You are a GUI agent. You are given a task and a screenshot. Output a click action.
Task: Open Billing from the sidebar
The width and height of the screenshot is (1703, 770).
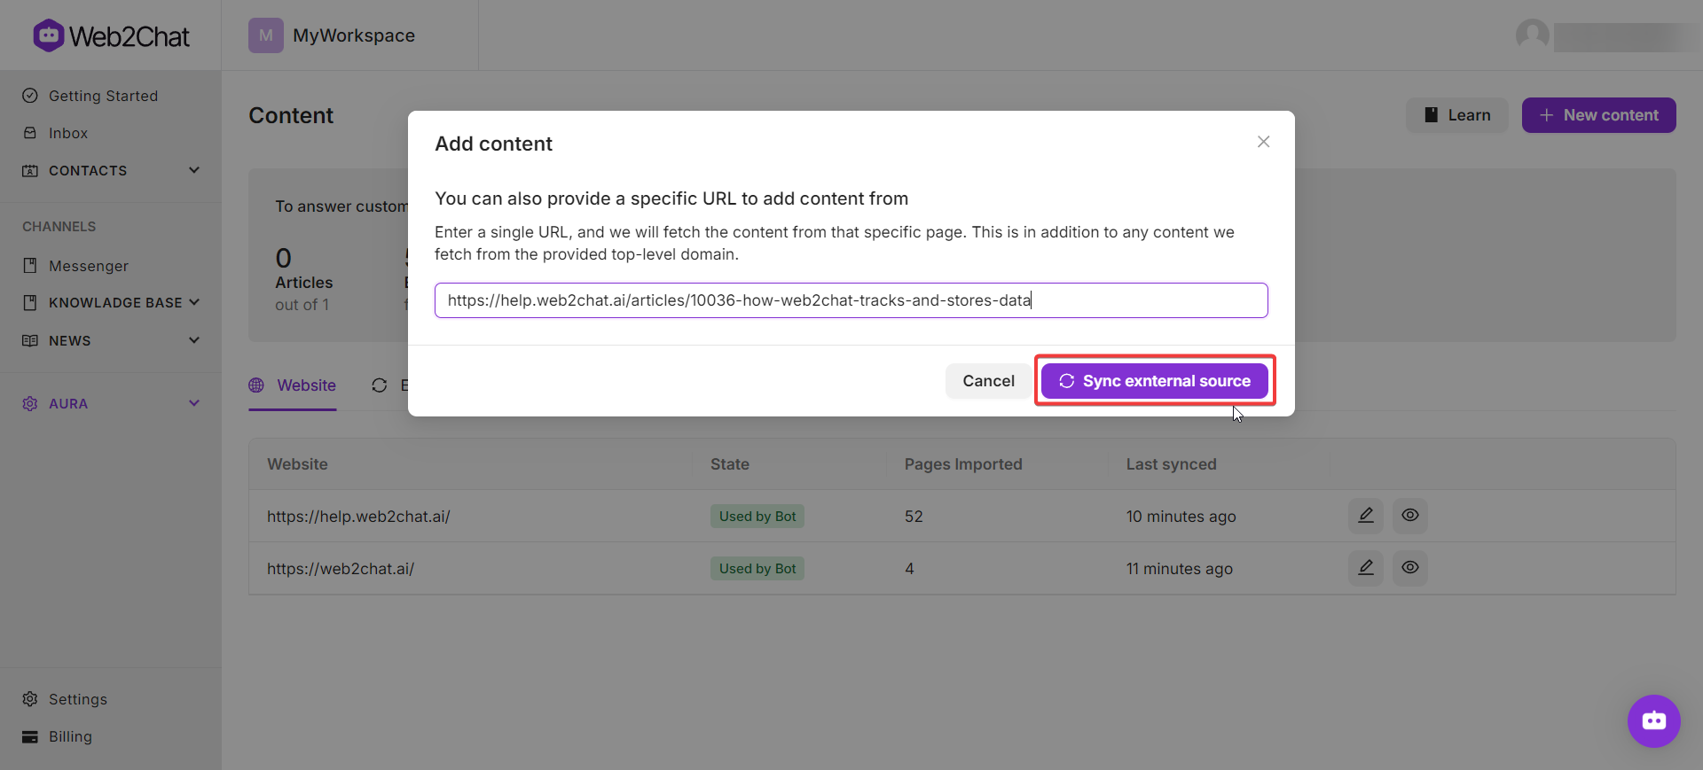coord(70,736)
